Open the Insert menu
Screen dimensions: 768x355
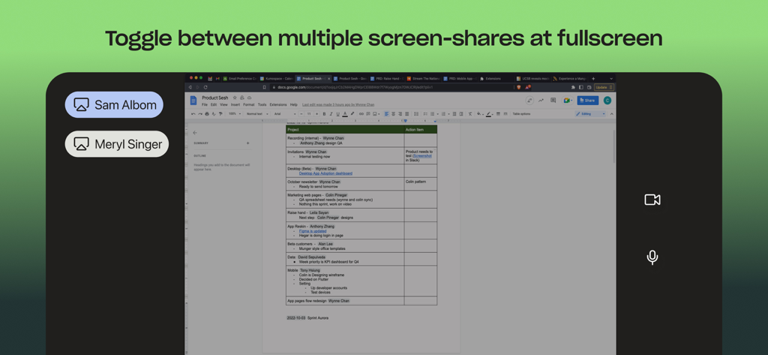click(235, 104)
